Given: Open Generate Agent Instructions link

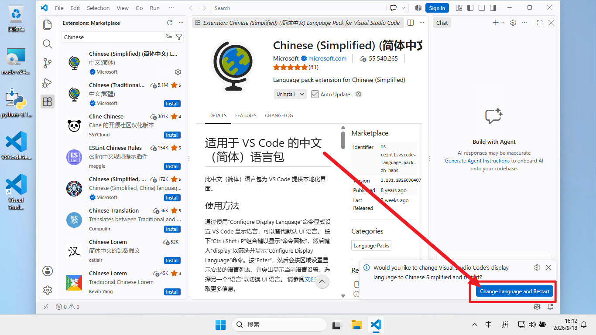Looking at the screenshot, I should [477, 161].
